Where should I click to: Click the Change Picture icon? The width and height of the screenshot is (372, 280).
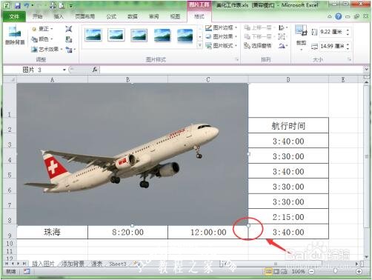point(69,39)
